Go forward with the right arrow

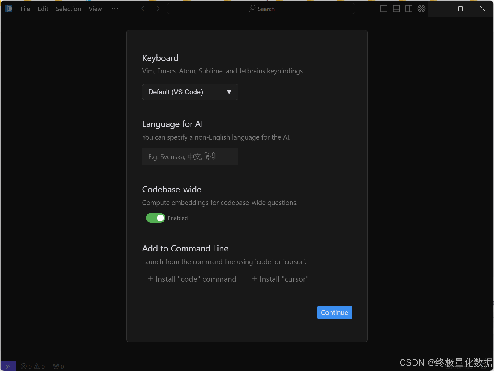[x=157, y=9]
